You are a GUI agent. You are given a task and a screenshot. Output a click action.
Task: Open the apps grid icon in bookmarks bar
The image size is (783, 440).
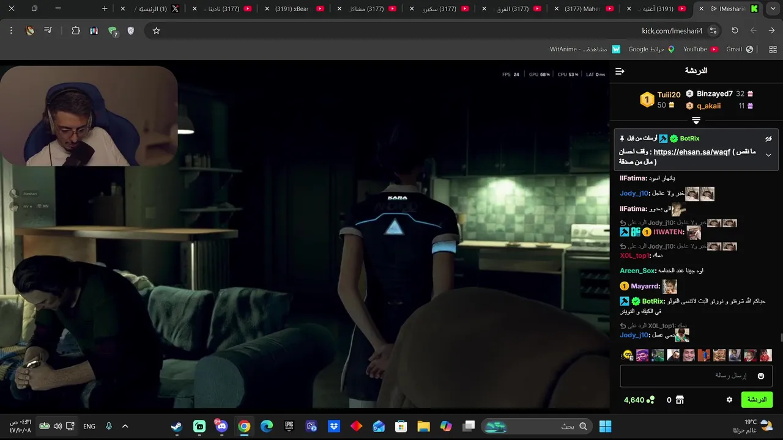point(773,50)
